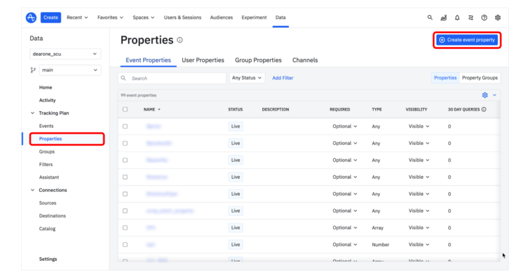The width and height of the screenshot is (530, 278).
Task: Click the chart icon in top bar
Action: pyautogui.click(x=443, y=17)
